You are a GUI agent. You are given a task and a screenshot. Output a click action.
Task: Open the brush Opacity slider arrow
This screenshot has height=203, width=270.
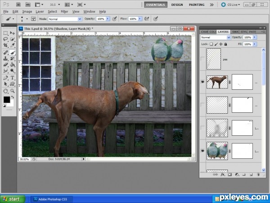pyautogui.click(x=108, y=19)
